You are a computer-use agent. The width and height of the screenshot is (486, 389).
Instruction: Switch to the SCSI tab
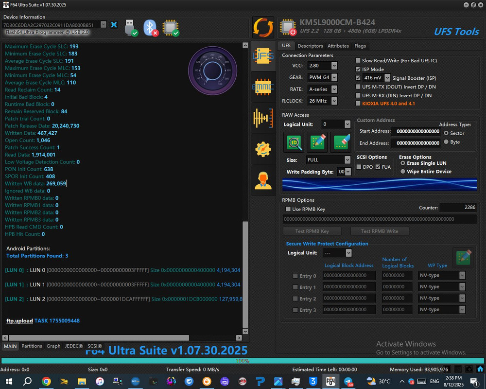click(x=95, y=346)
